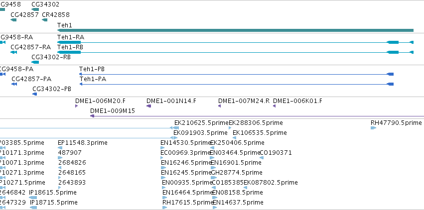This screenshot has width=424, height=210.
Task: Click the CG42857-PA protein glyph
Action: (14, 84)
